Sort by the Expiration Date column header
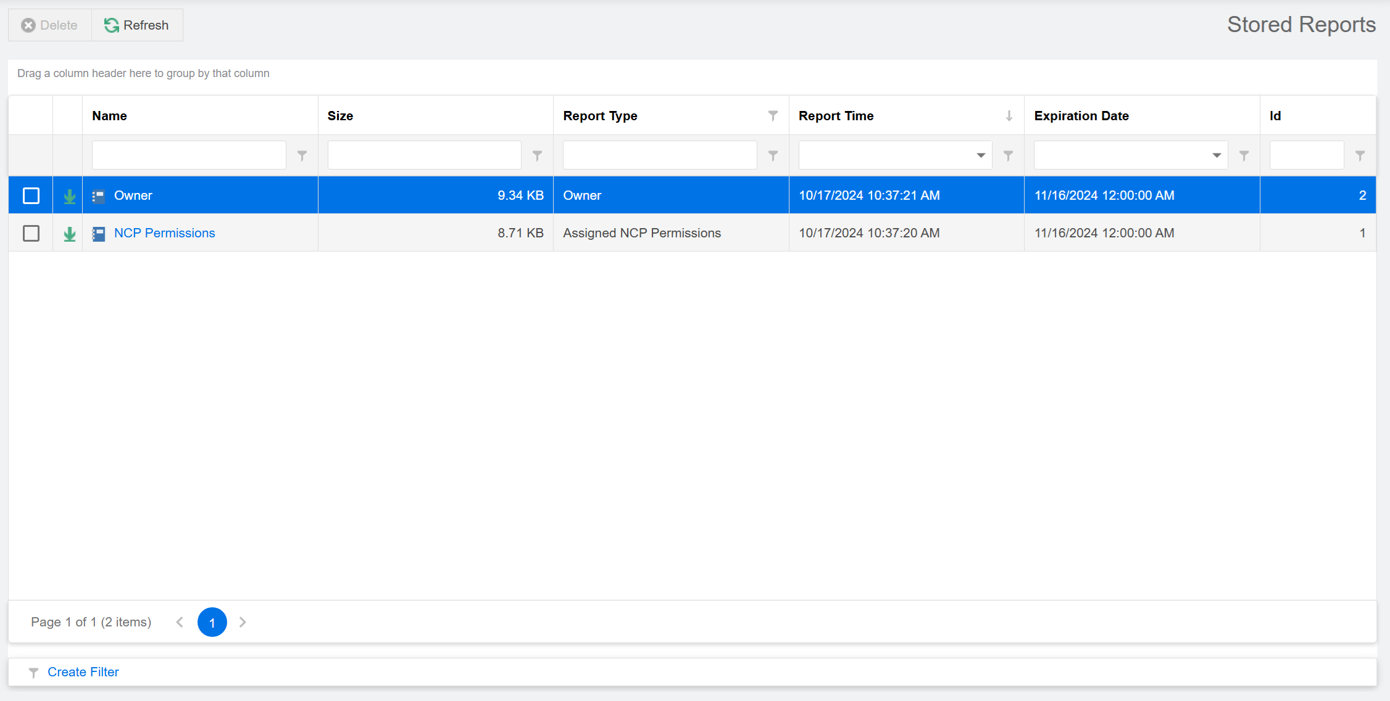1390x701 pixels. [1081, 116]
